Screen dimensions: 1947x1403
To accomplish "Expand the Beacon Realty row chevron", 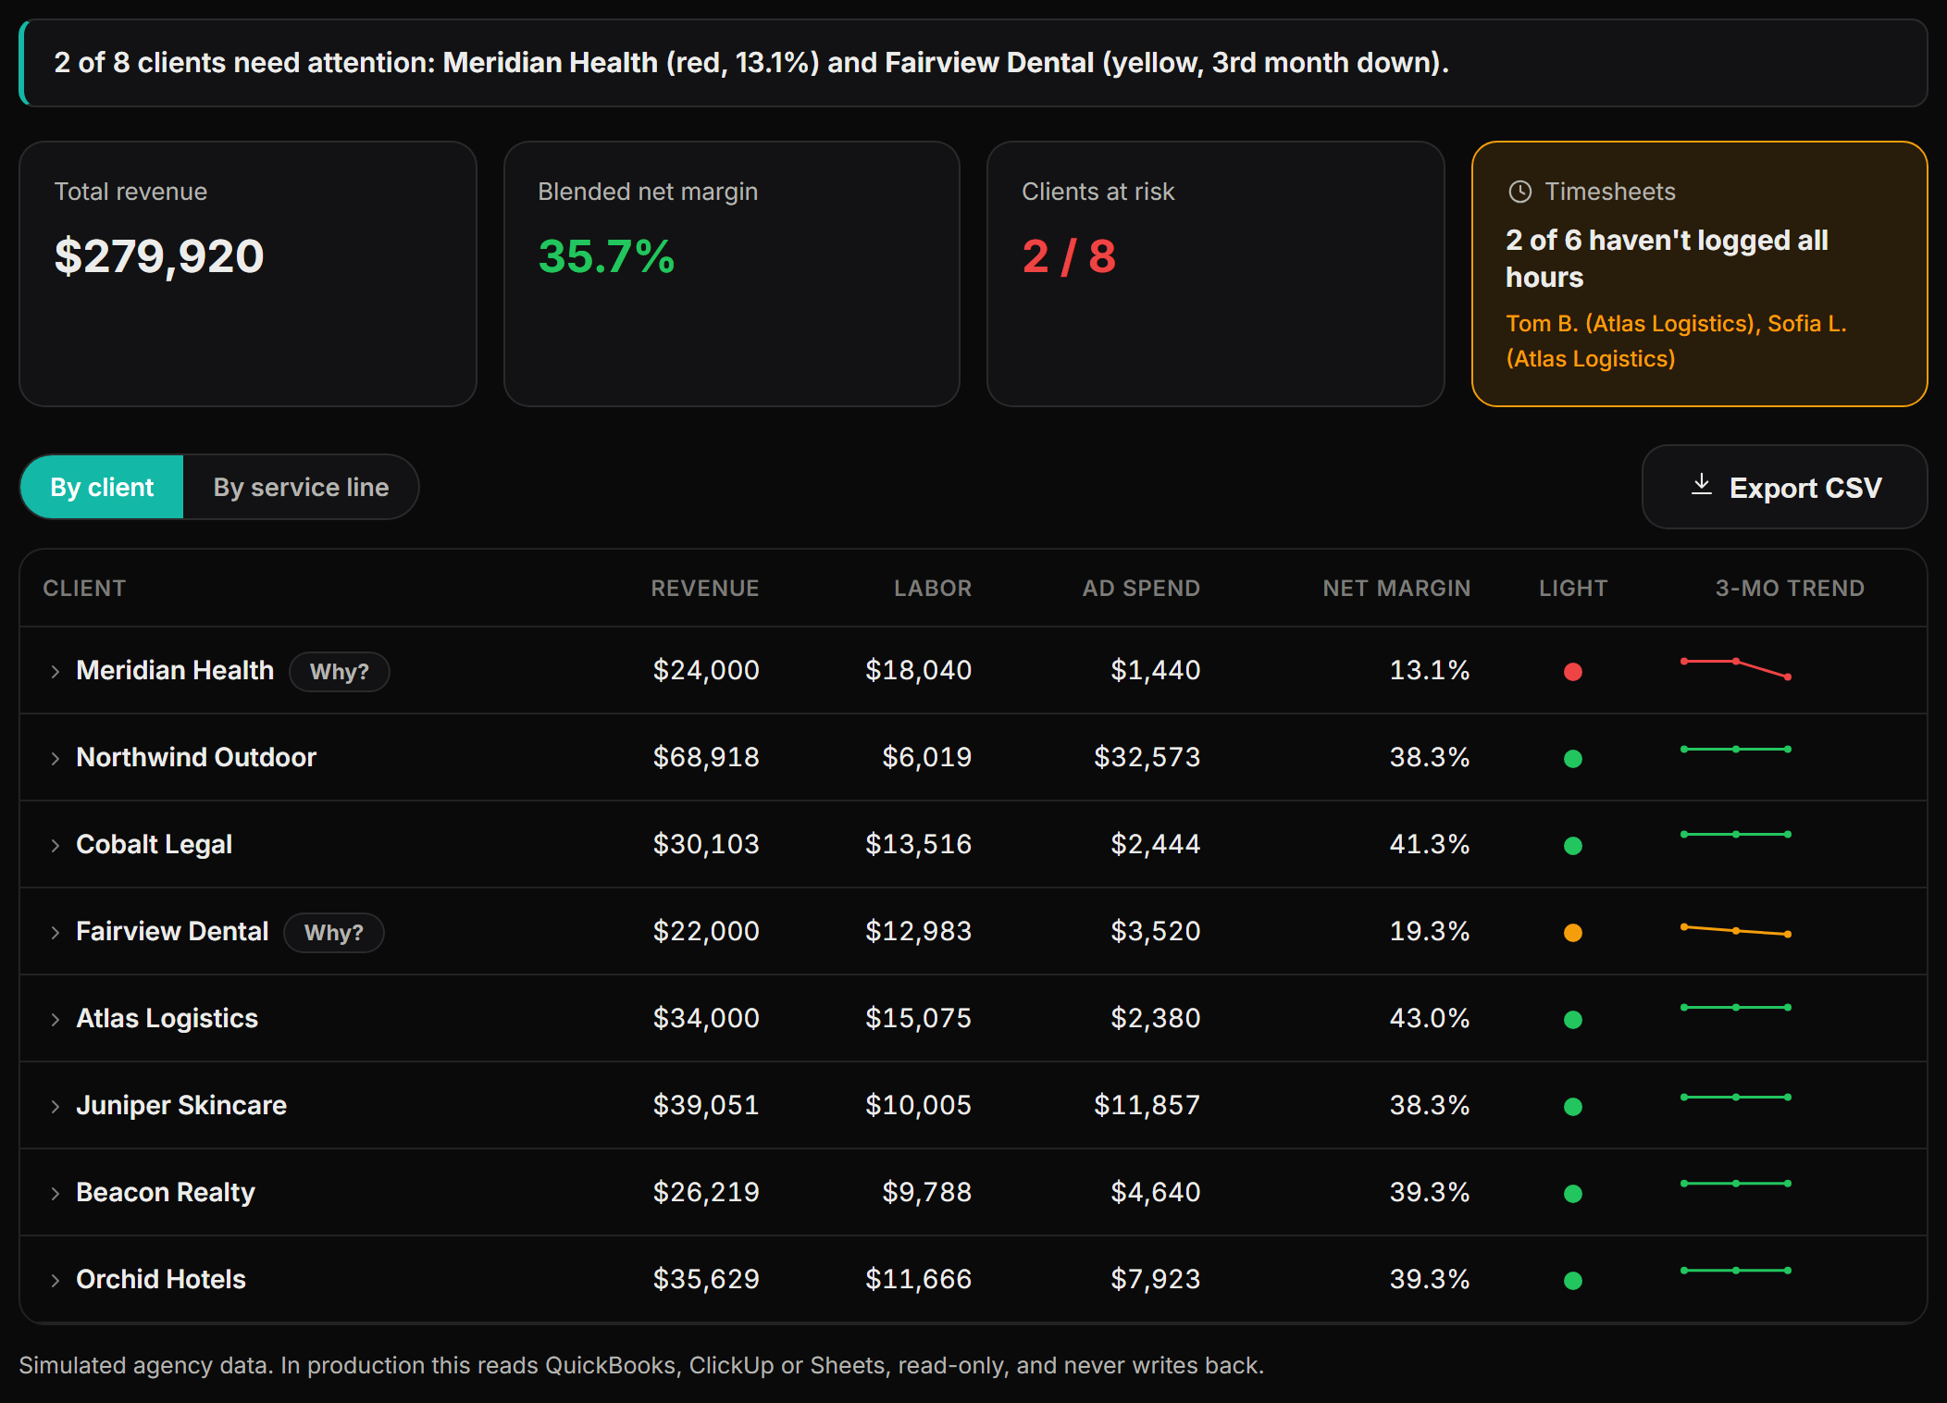I will point(56,1193).
